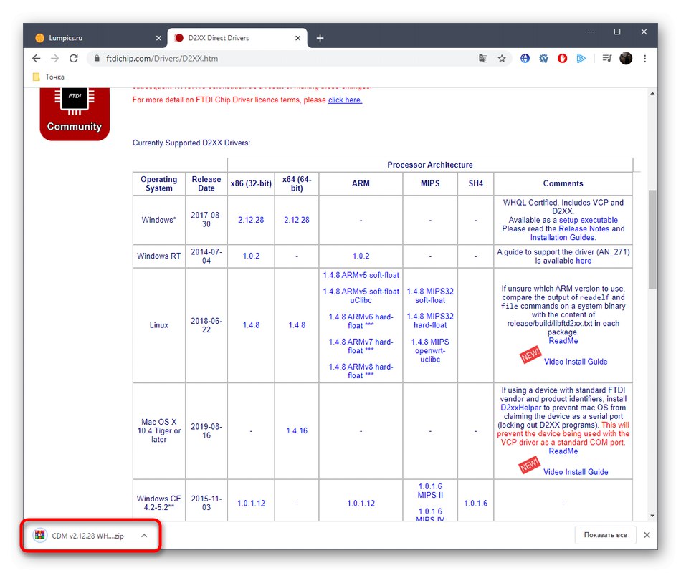Open the Chrome profile avatar
This screenshot has width=681, height=573.
pos(626,59)
